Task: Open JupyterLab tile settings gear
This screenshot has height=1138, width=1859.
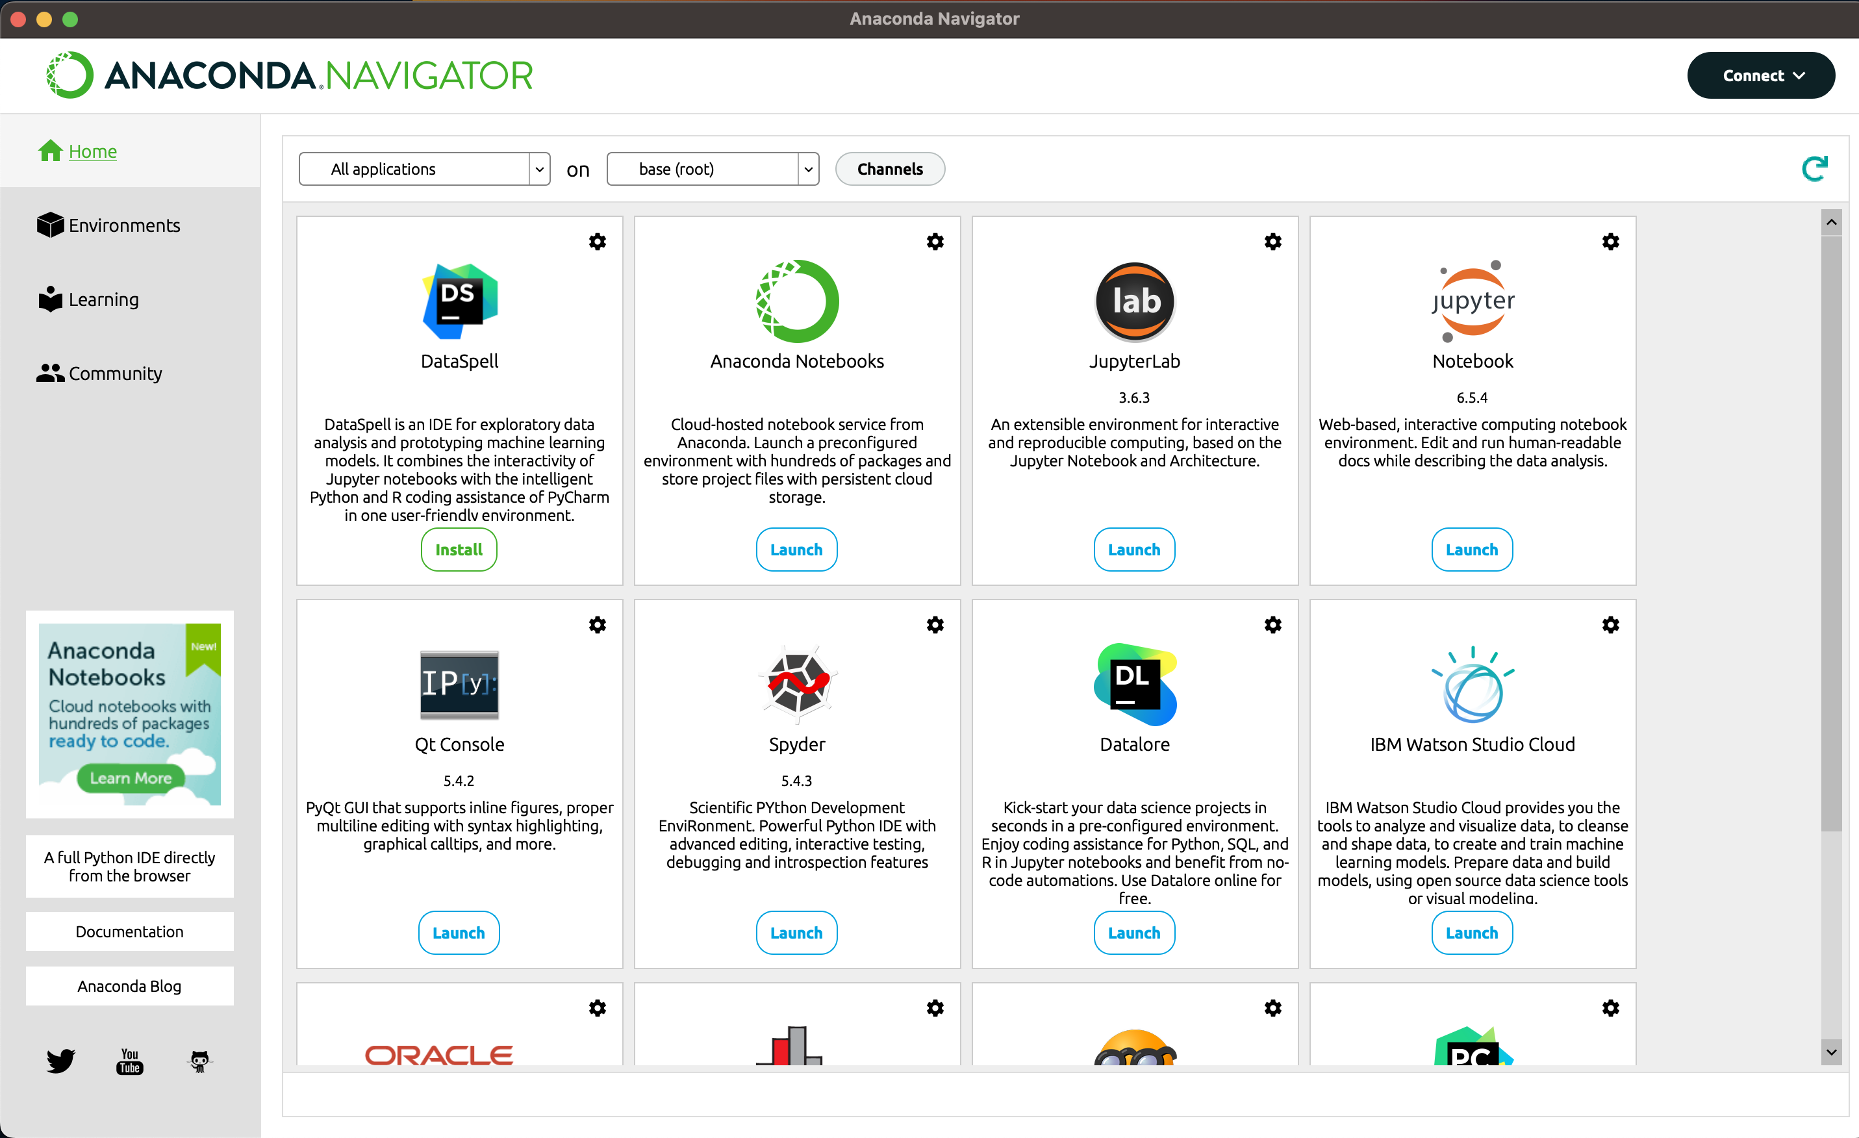Action: coord(1272,242)
